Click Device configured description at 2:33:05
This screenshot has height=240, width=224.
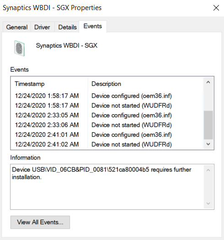pos(132,115)
